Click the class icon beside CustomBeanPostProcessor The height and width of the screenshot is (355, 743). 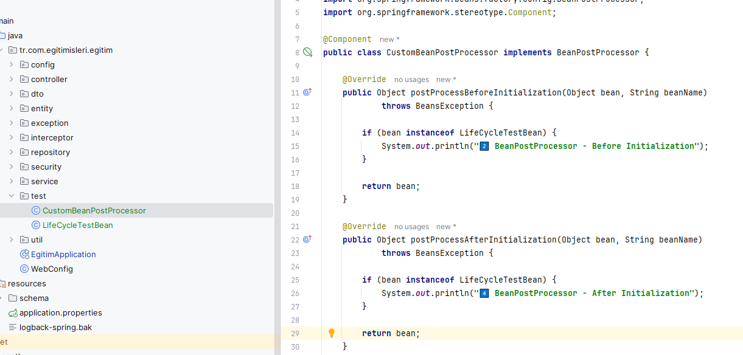tap(35, 210)
